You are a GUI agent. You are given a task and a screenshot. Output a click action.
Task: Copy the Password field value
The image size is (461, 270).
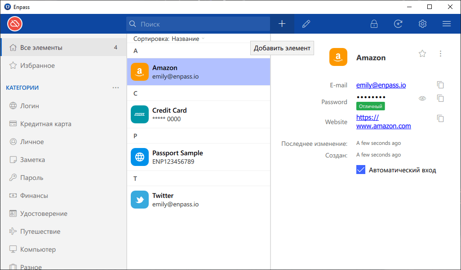coord(440,98)
